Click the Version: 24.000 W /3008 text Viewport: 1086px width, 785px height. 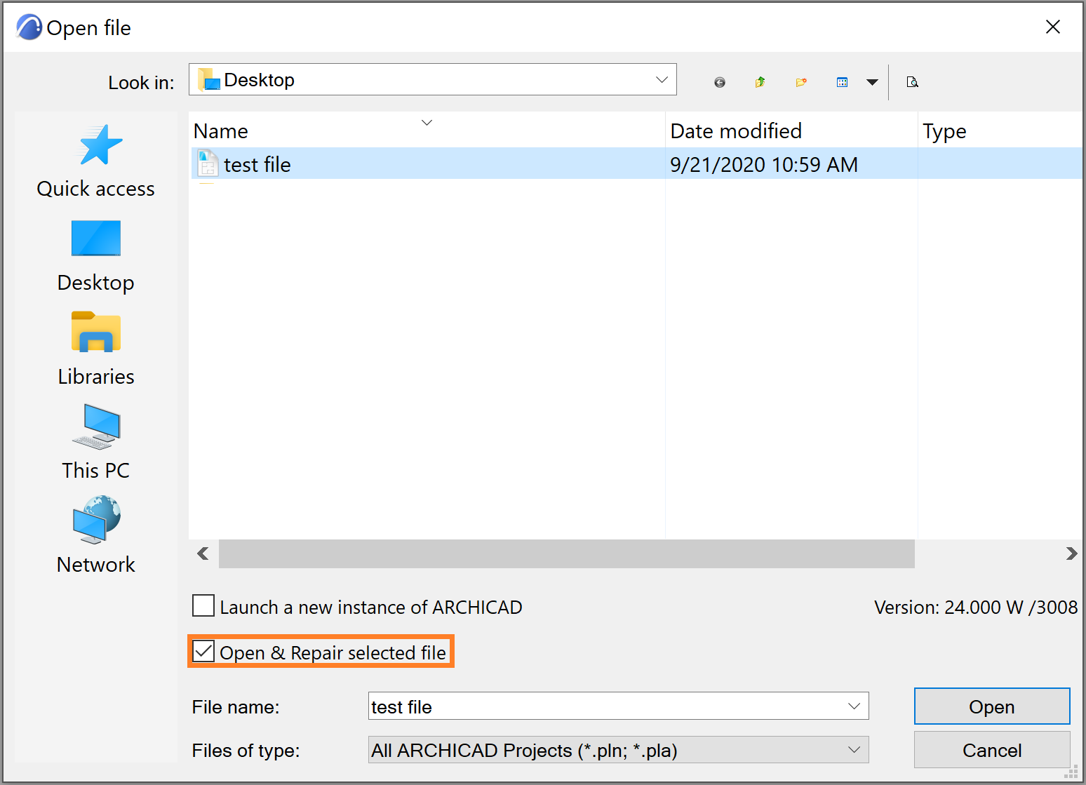(x=976, y=607)
